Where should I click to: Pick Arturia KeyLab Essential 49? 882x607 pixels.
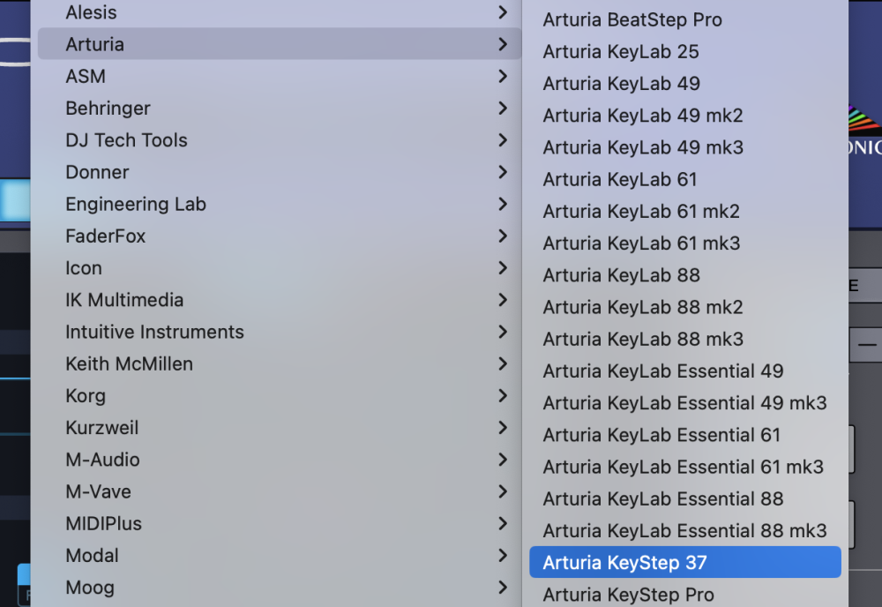pyautogui.click(x=663, y=371)
